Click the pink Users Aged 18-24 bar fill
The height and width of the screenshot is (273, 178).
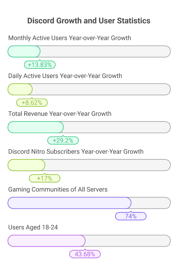pyautogui.click(x=47, y=241)
